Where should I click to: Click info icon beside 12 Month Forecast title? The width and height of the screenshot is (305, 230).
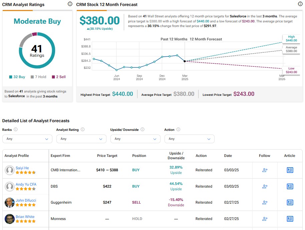pos(300,4)
